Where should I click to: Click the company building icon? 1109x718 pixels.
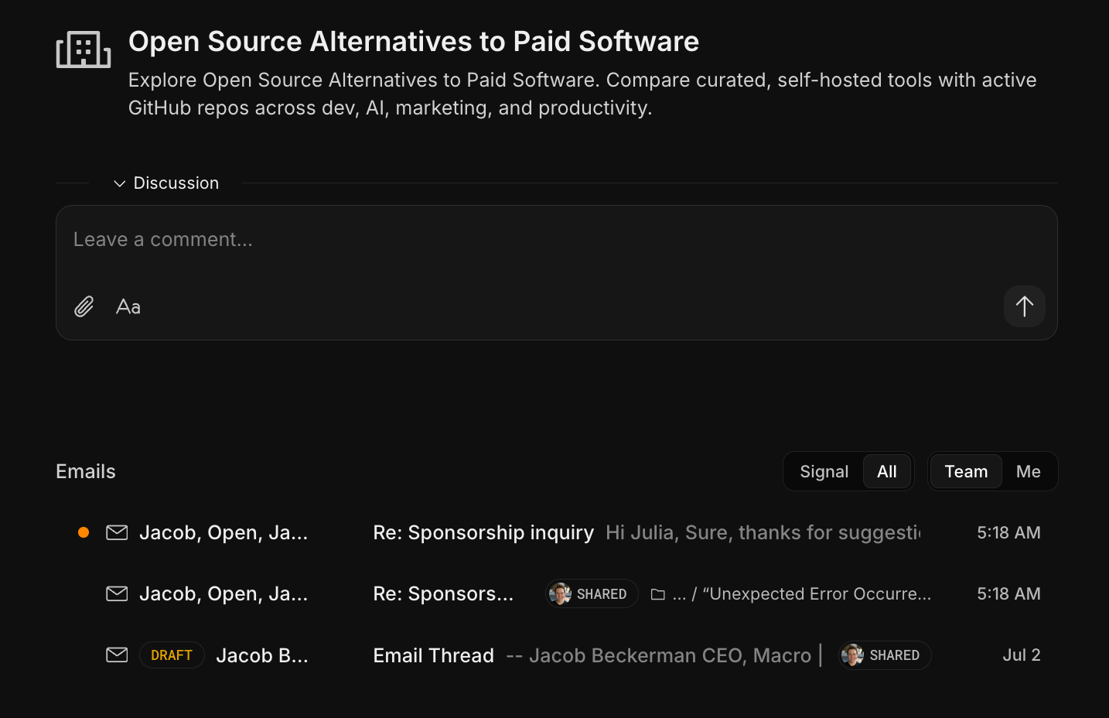point(84,50)
